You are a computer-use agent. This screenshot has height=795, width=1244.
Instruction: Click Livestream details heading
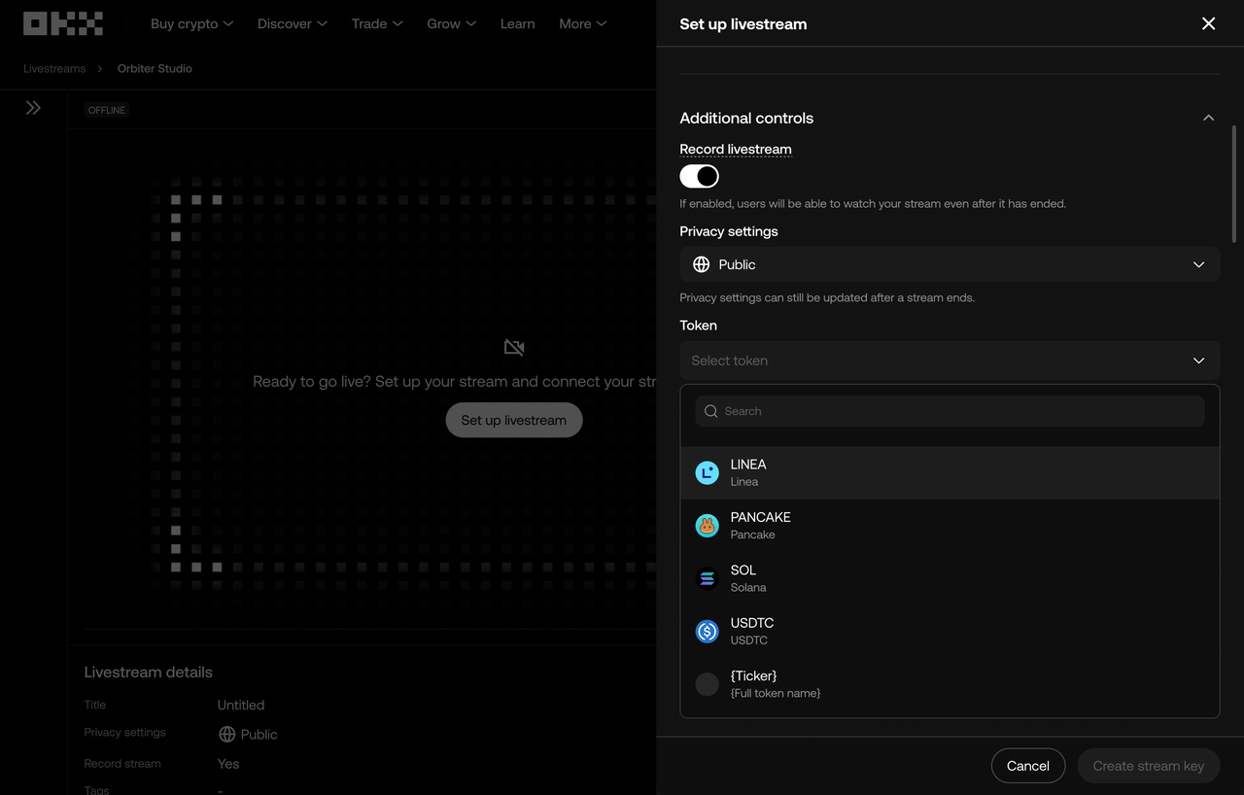pos(149,672)
